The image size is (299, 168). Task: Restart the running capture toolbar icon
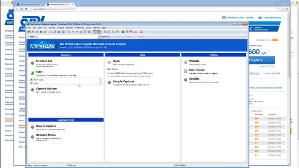45,32
